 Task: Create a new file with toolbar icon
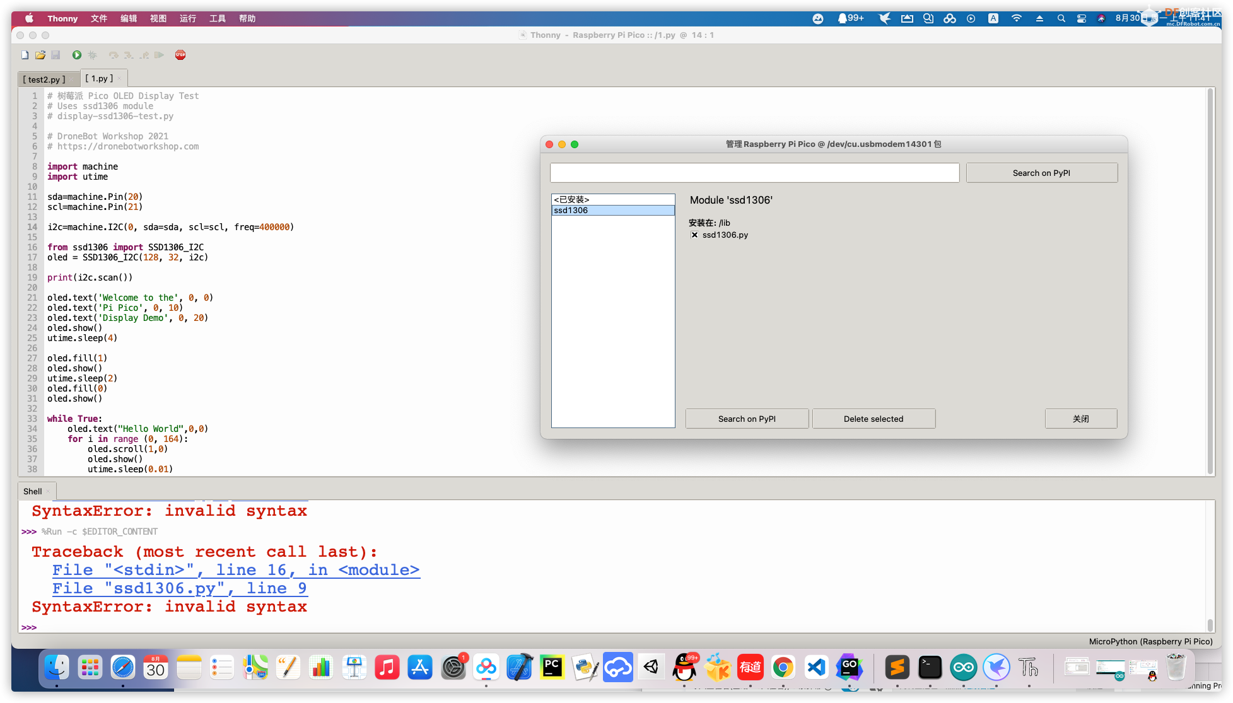(x=25, y=55)
